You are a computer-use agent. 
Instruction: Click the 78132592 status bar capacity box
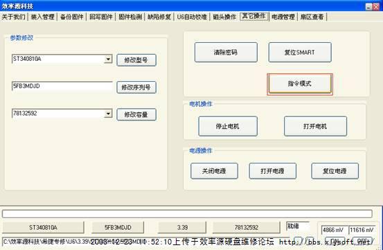click(247, 228)
